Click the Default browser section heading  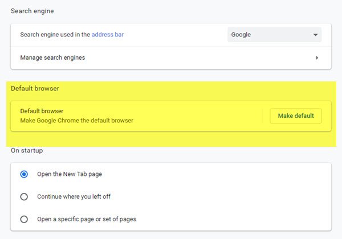click(35, 88)
